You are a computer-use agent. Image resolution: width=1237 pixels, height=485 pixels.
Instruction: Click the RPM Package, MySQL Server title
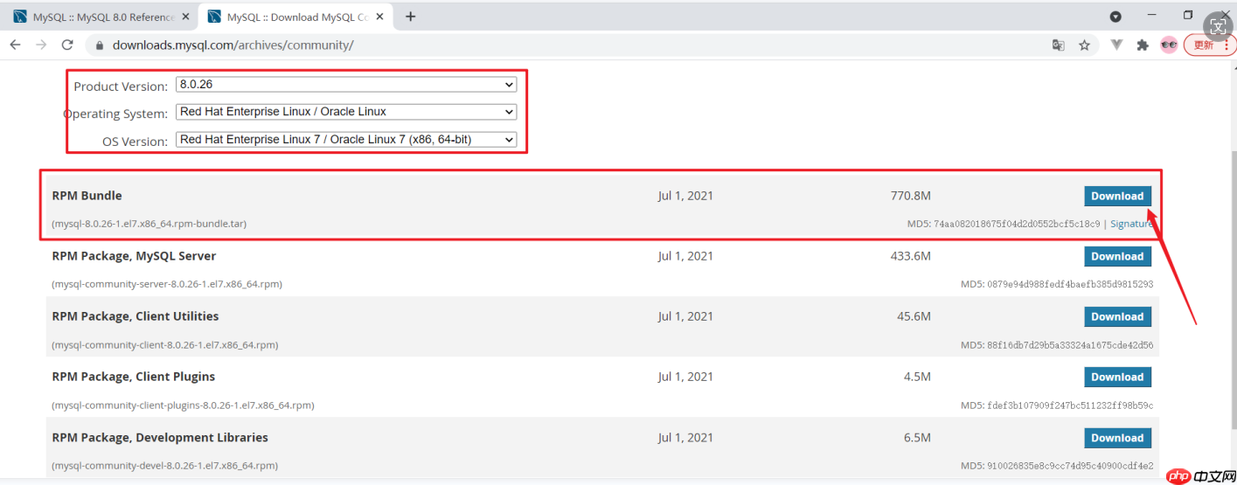point(134,256)
